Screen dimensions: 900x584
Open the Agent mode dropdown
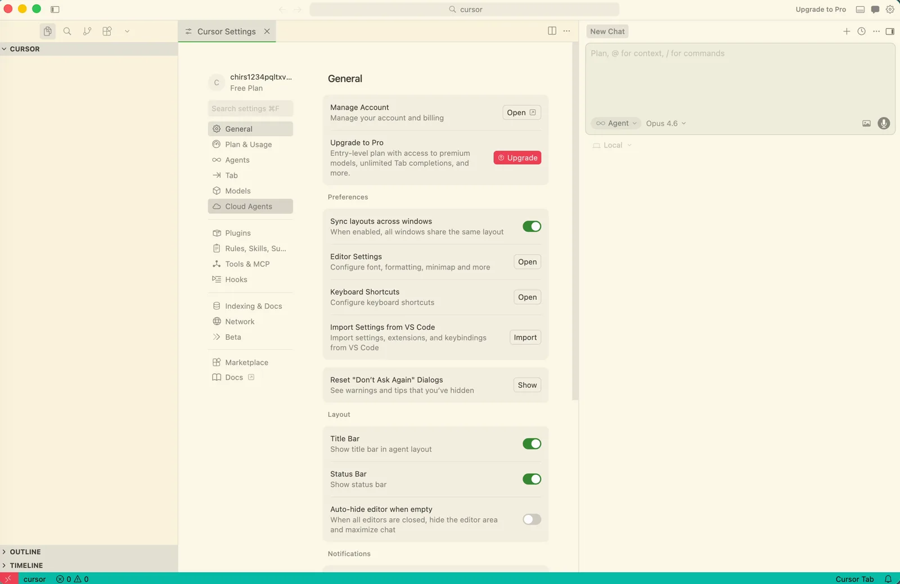click(616, 123)
